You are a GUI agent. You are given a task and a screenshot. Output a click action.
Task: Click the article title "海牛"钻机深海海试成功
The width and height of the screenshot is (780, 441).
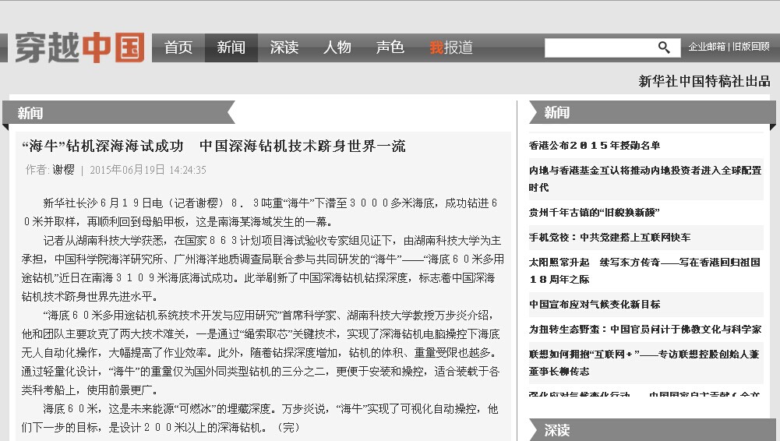[214, 146]
